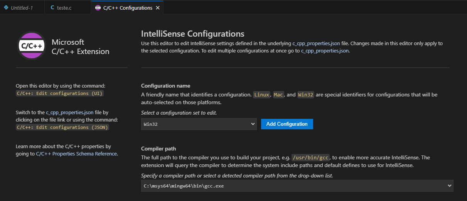Open C/C++ Properties Schema Reference link
The height and width of the screenshot is (201, 467).
[x=76, y=154]
